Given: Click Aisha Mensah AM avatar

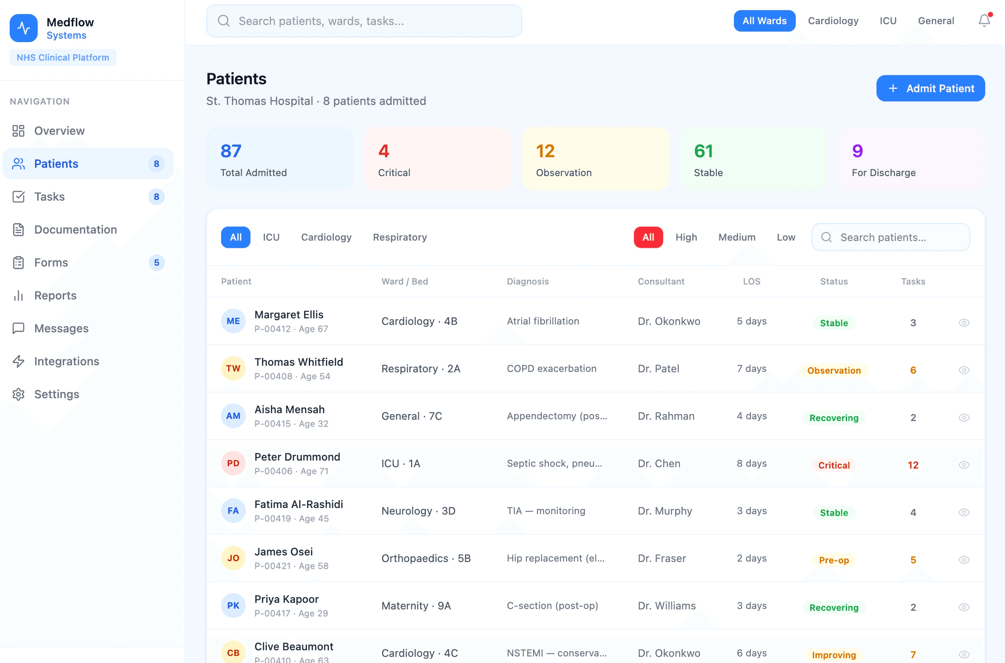Looking at the screenshot, I should coord(233,416).
